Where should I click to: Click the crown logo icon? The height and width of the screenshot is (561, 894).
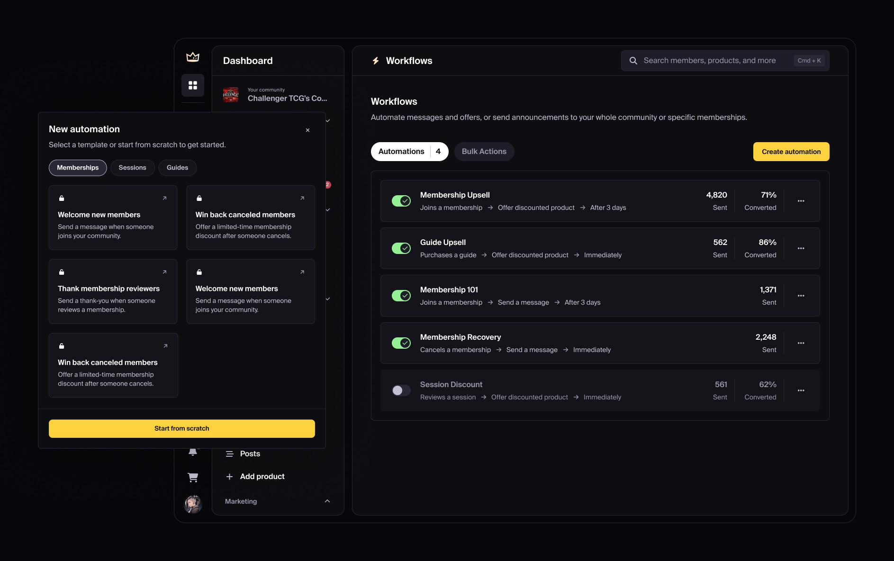[x=193, y=57]
